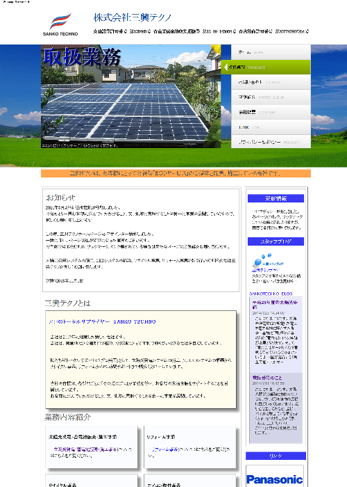Click the Sanko Techno logo
The image size is (347, 487).
[x=60, y=24]
